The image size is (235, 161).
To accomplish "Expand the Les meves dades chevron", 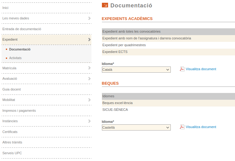I will click(89, 18).
